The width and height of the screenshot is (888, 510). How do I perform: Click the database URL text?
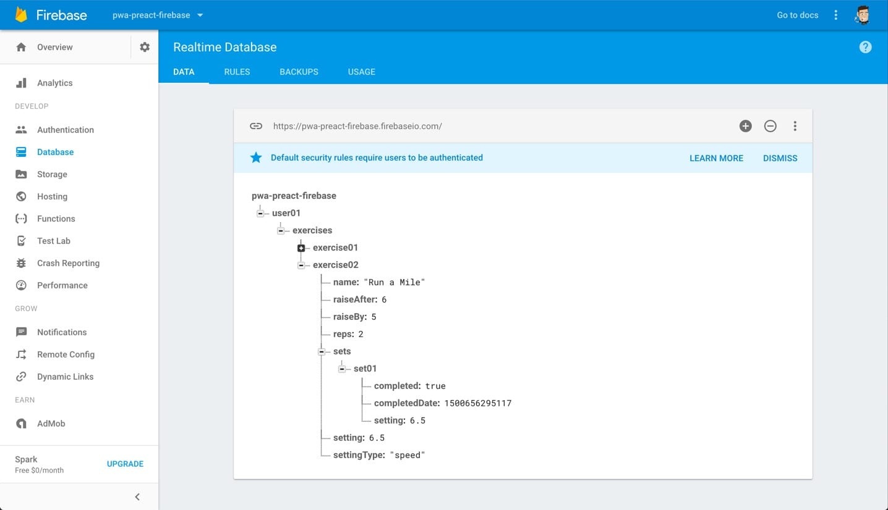point(357,126)
